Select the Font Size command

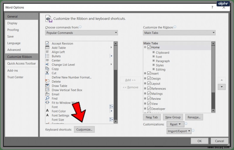pyautogui.click(x=58, y=120)
